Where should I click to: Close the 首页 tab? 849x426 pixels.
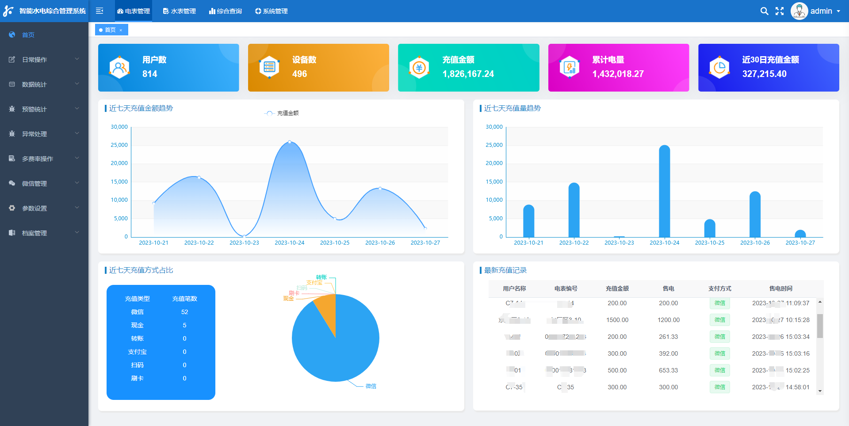coord(121,30)
